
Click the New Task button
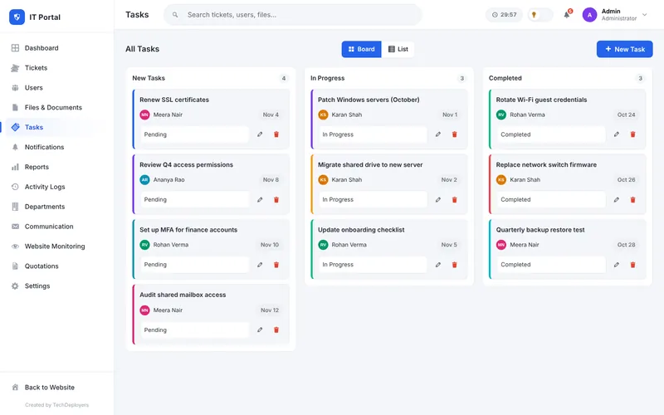pos(625,49)
